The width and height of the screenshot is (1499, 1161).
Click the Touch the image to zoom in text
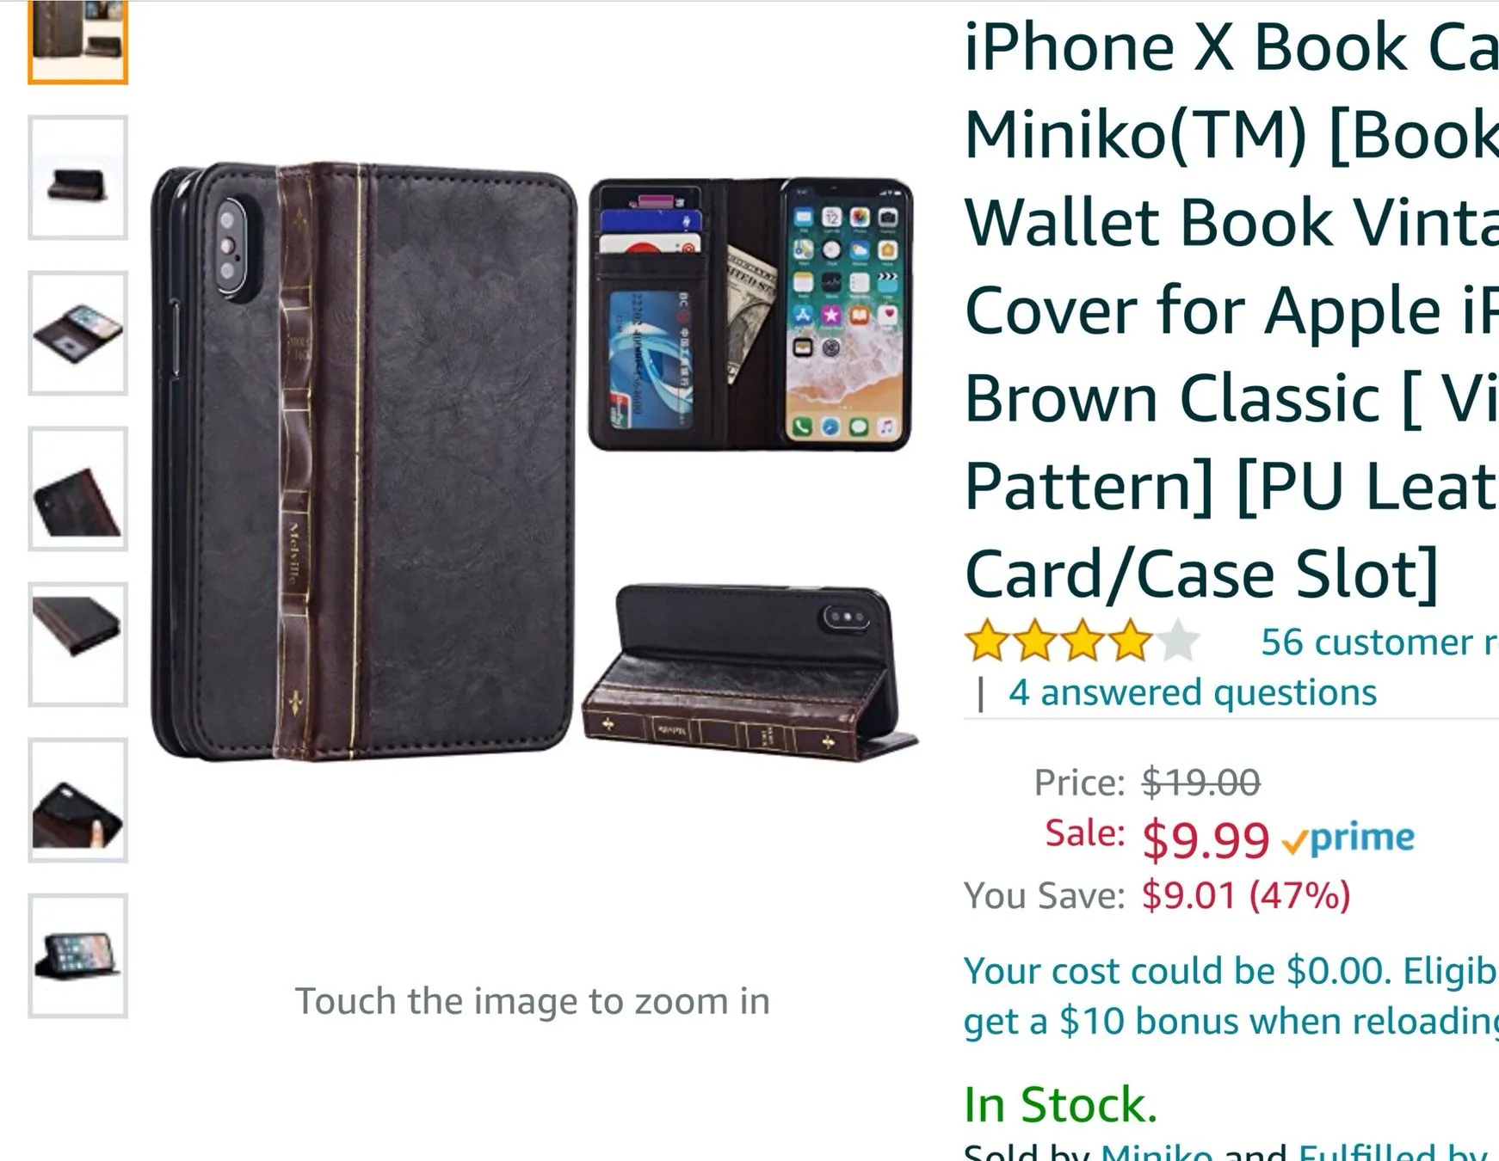point(533,1001)
